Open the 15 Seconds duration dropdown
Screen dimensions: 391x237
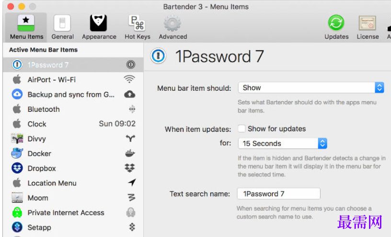click(x=283, y=143)
